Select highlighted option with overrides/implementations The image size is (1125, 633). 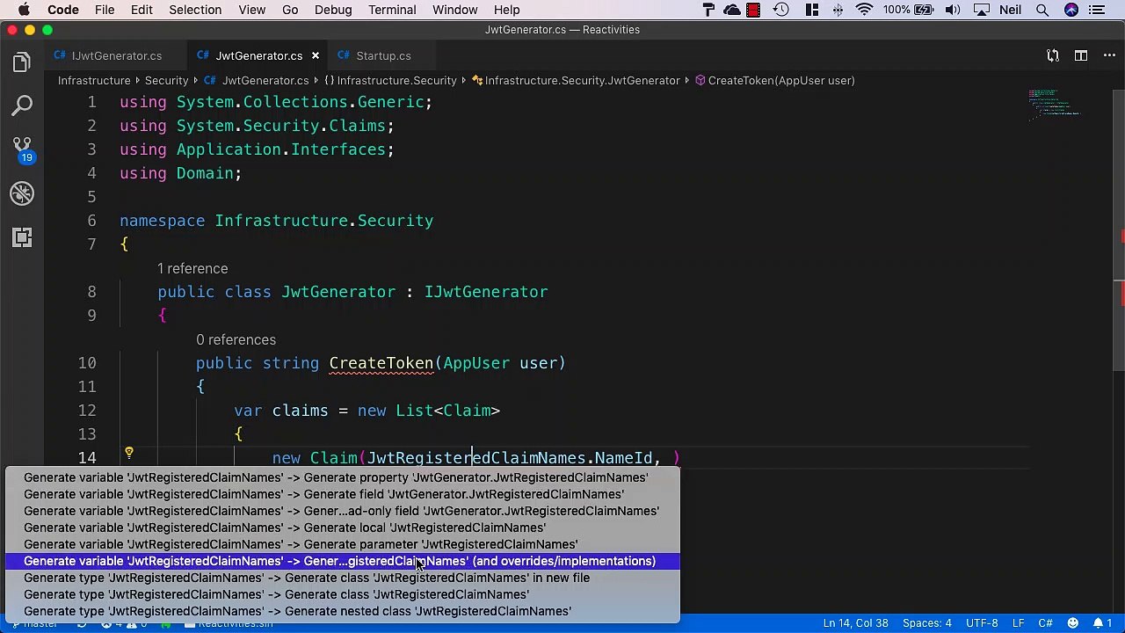(343, 561)
